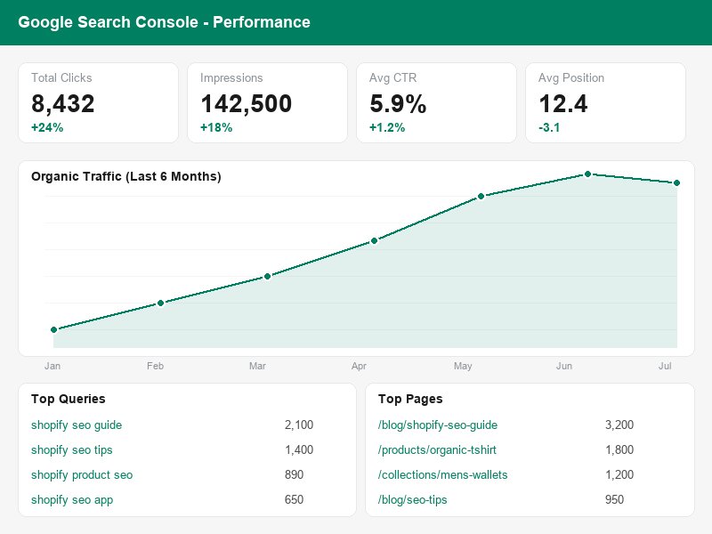Click the March data point on chart
The image size is (712, 534).
coord(268,277)
